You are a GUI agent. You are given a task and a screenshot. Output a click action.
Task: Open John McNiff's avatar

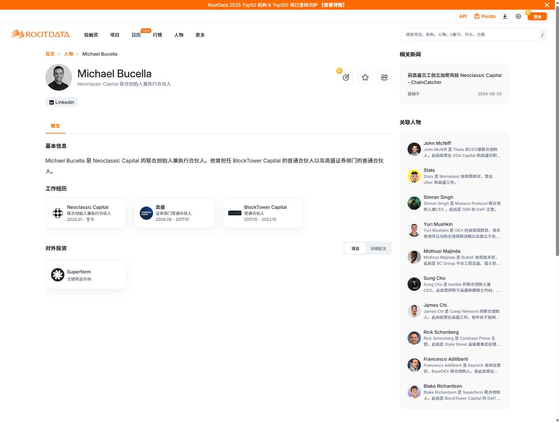click(x=414, y=149)
